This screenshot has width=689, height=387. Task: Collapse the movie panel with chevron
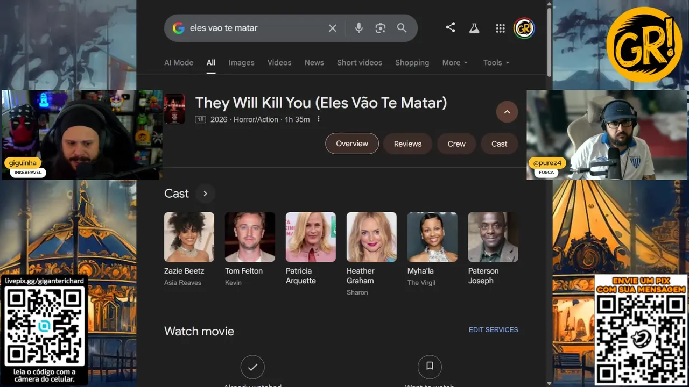click(507, 112)
